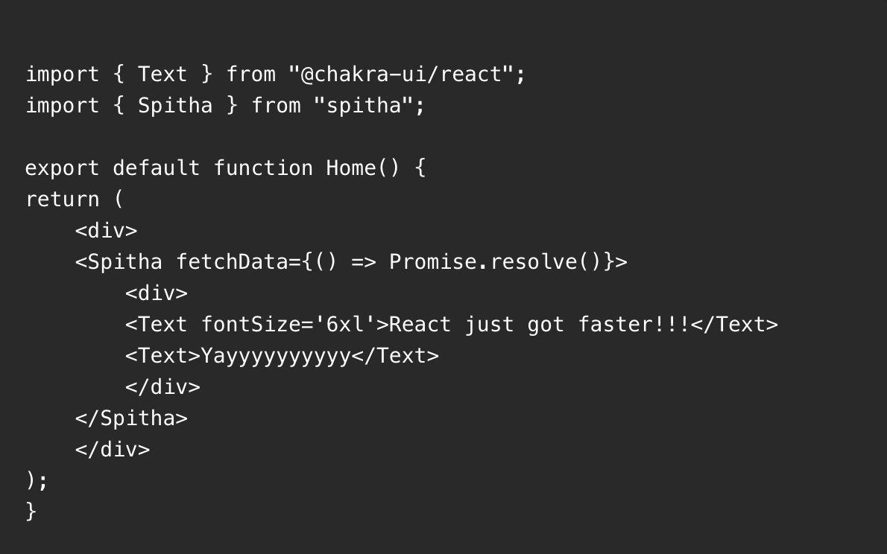887x554 pixels.
Task: Click the "default" keyword
Action: tap(156, 168)
